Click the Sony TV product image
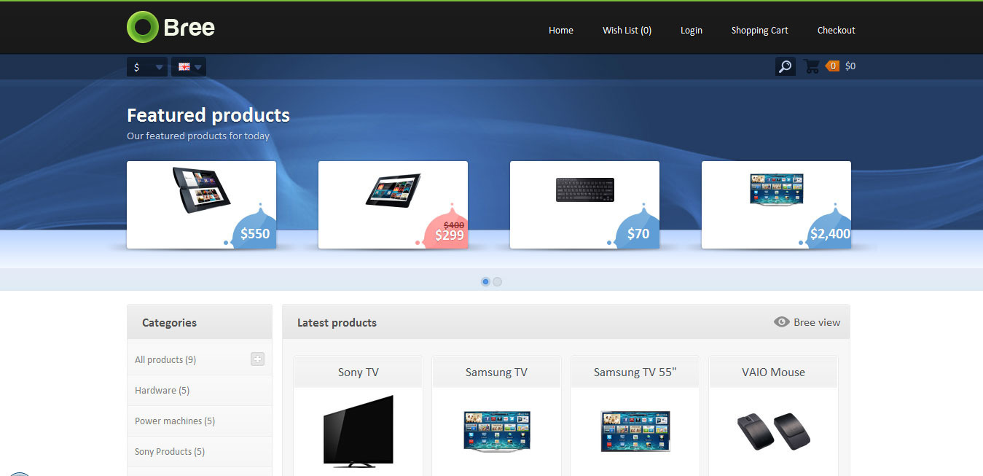Viewport: 983px width, 476px height. click(359, 431)
